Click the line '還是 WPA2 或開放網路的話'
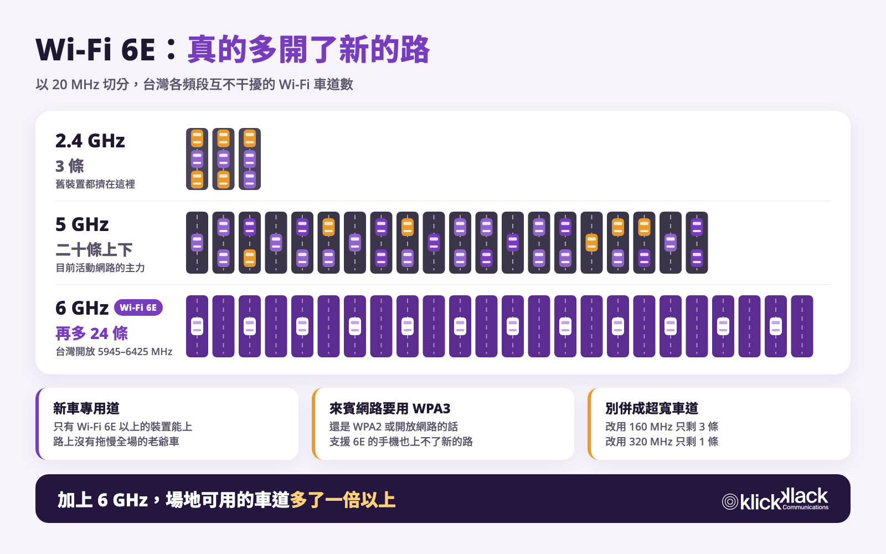886x554 pixels. (x=394, y=427)
